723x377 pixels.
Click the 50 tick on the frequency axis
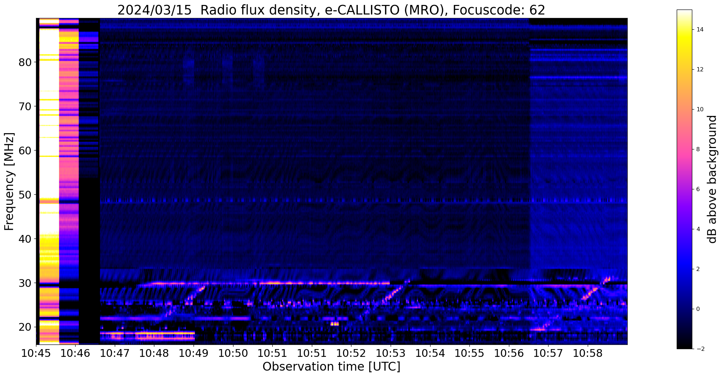[x=25, y=195]
